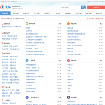105x105 pixels.
Task: Open the 二手市场 nav tab
Action: 57,13
